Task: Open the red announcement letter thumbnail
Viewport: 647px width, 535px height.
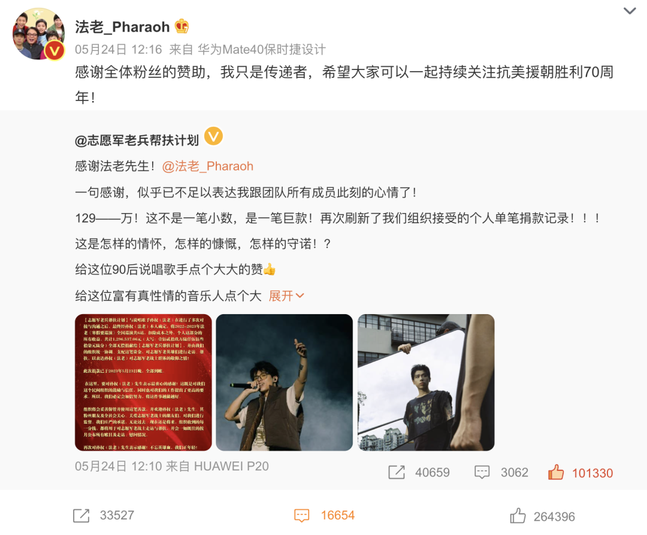Action: pyautogui.click(x=143, y=382)
